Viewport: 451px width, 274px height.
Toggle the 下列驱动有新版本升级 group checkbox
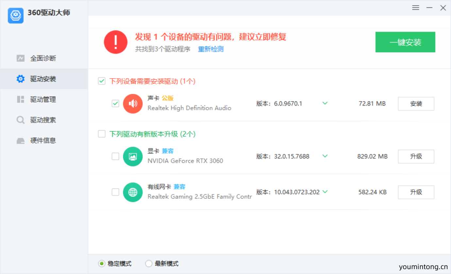[102, 134]
